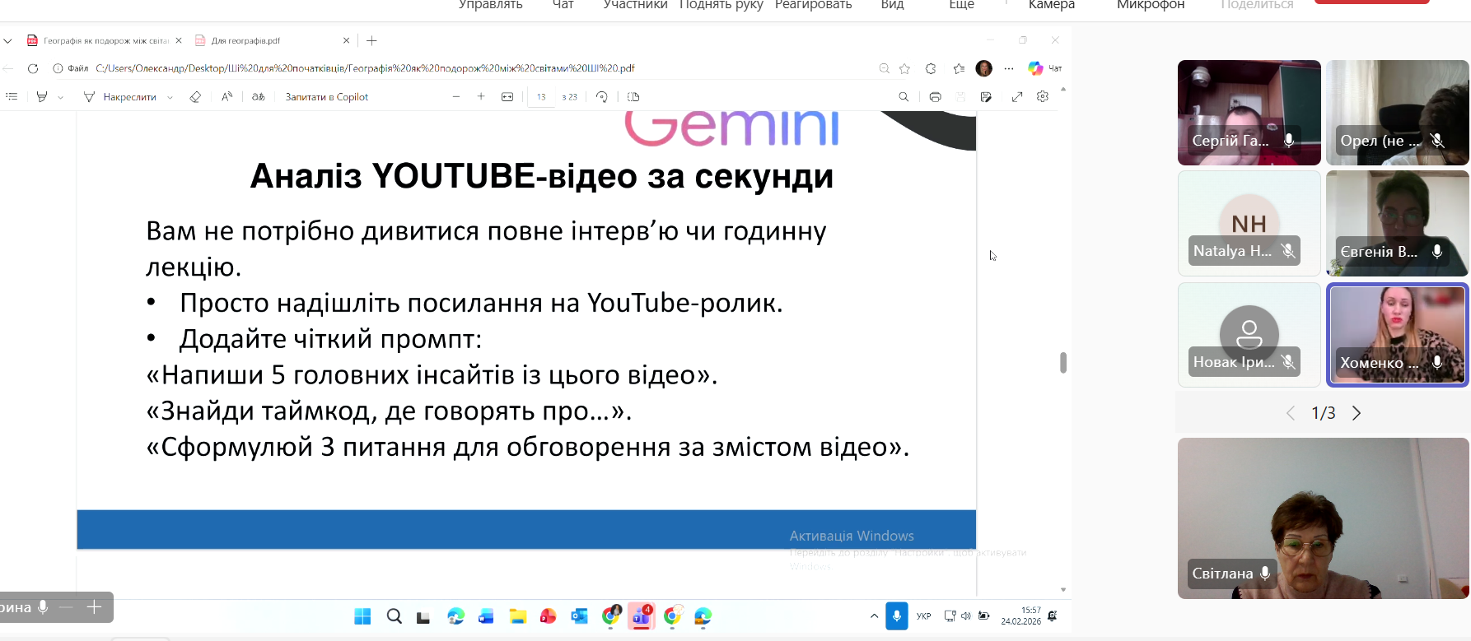Expand the highlighter options dropdown arrow
Image resolution: width=1471 pixels, height=641 pixels.
[x=61, y=97]
